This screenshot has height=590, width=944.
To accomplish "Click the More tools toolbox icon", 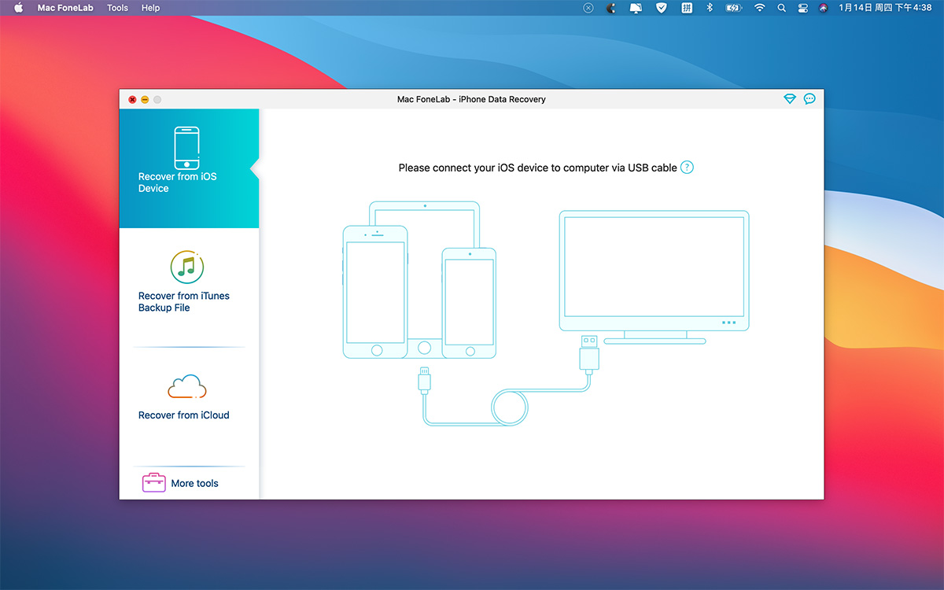I will click(153, 482).
